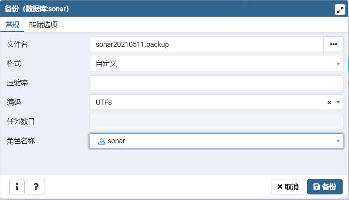This screenshot has height=200, width=349.
Task: Click the info (i) button
Action: [x=17, y=187]
